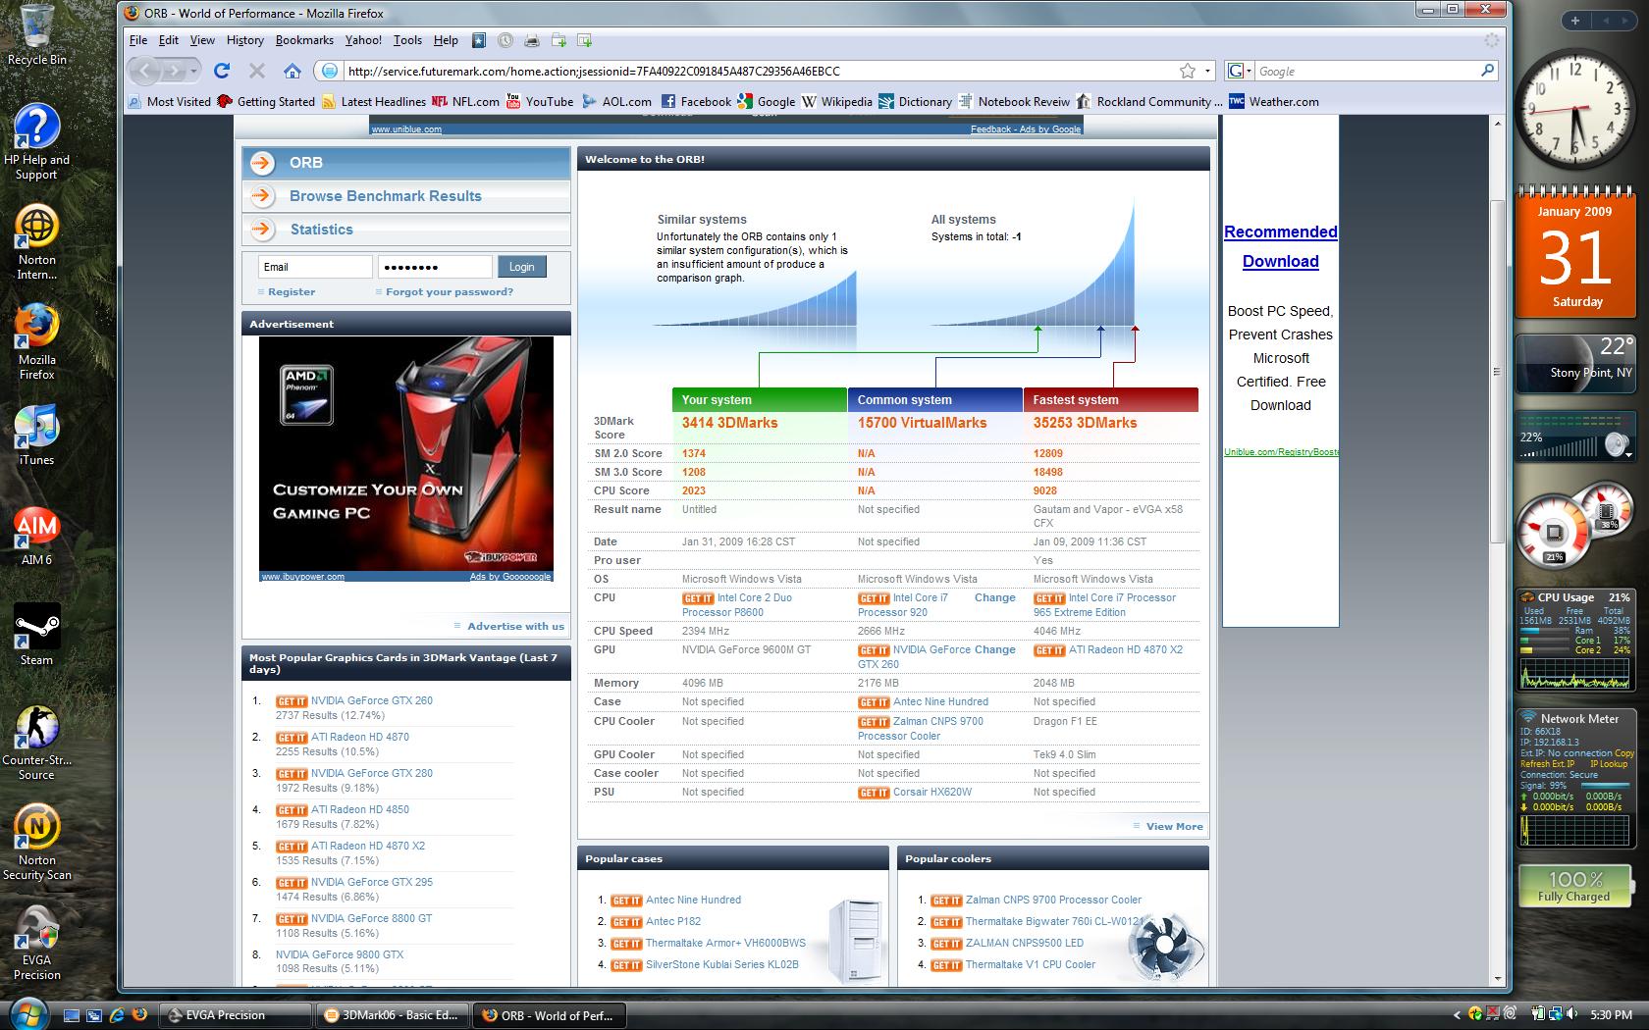1649x1030 pixels.
Task: Click the site identity icon in address bar
Action: coord(330,71)
